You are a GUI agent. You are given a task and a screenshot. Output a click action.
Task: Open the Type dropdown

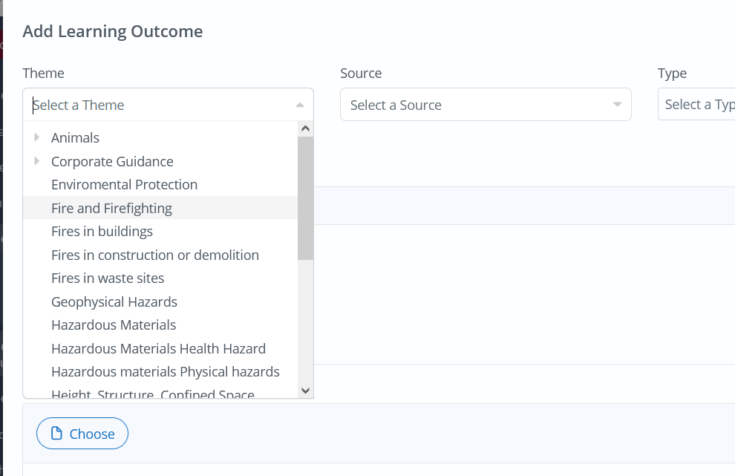click(x=696, y=105)
